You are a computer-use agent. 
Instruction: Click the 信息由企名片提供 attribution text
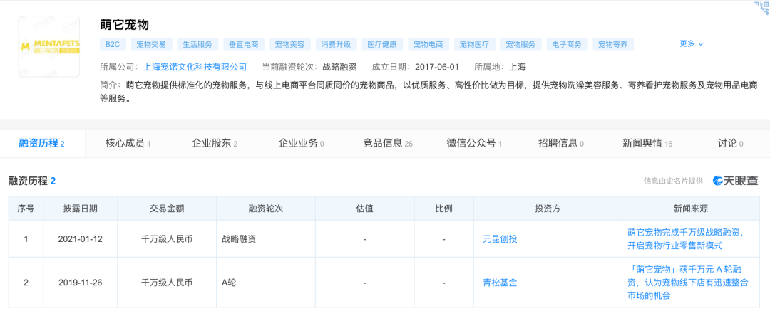click(x=674, y=181)
